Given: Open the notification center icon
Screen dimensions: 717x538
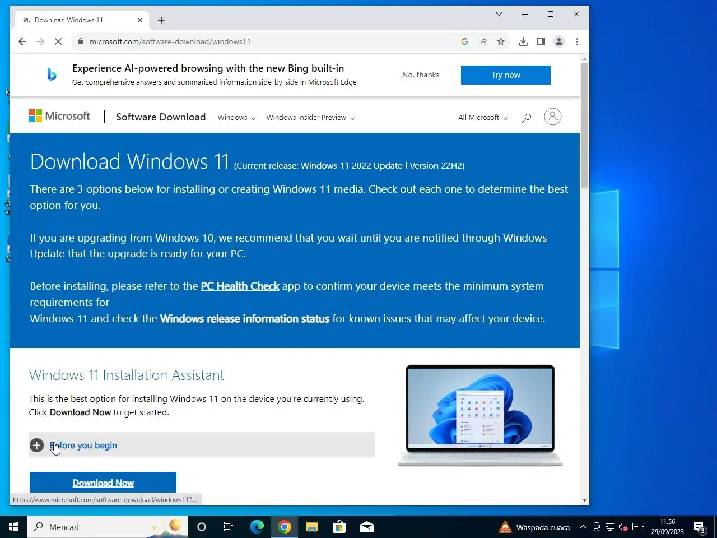Looking at the screenshot, I should click(x=699, y=527).
